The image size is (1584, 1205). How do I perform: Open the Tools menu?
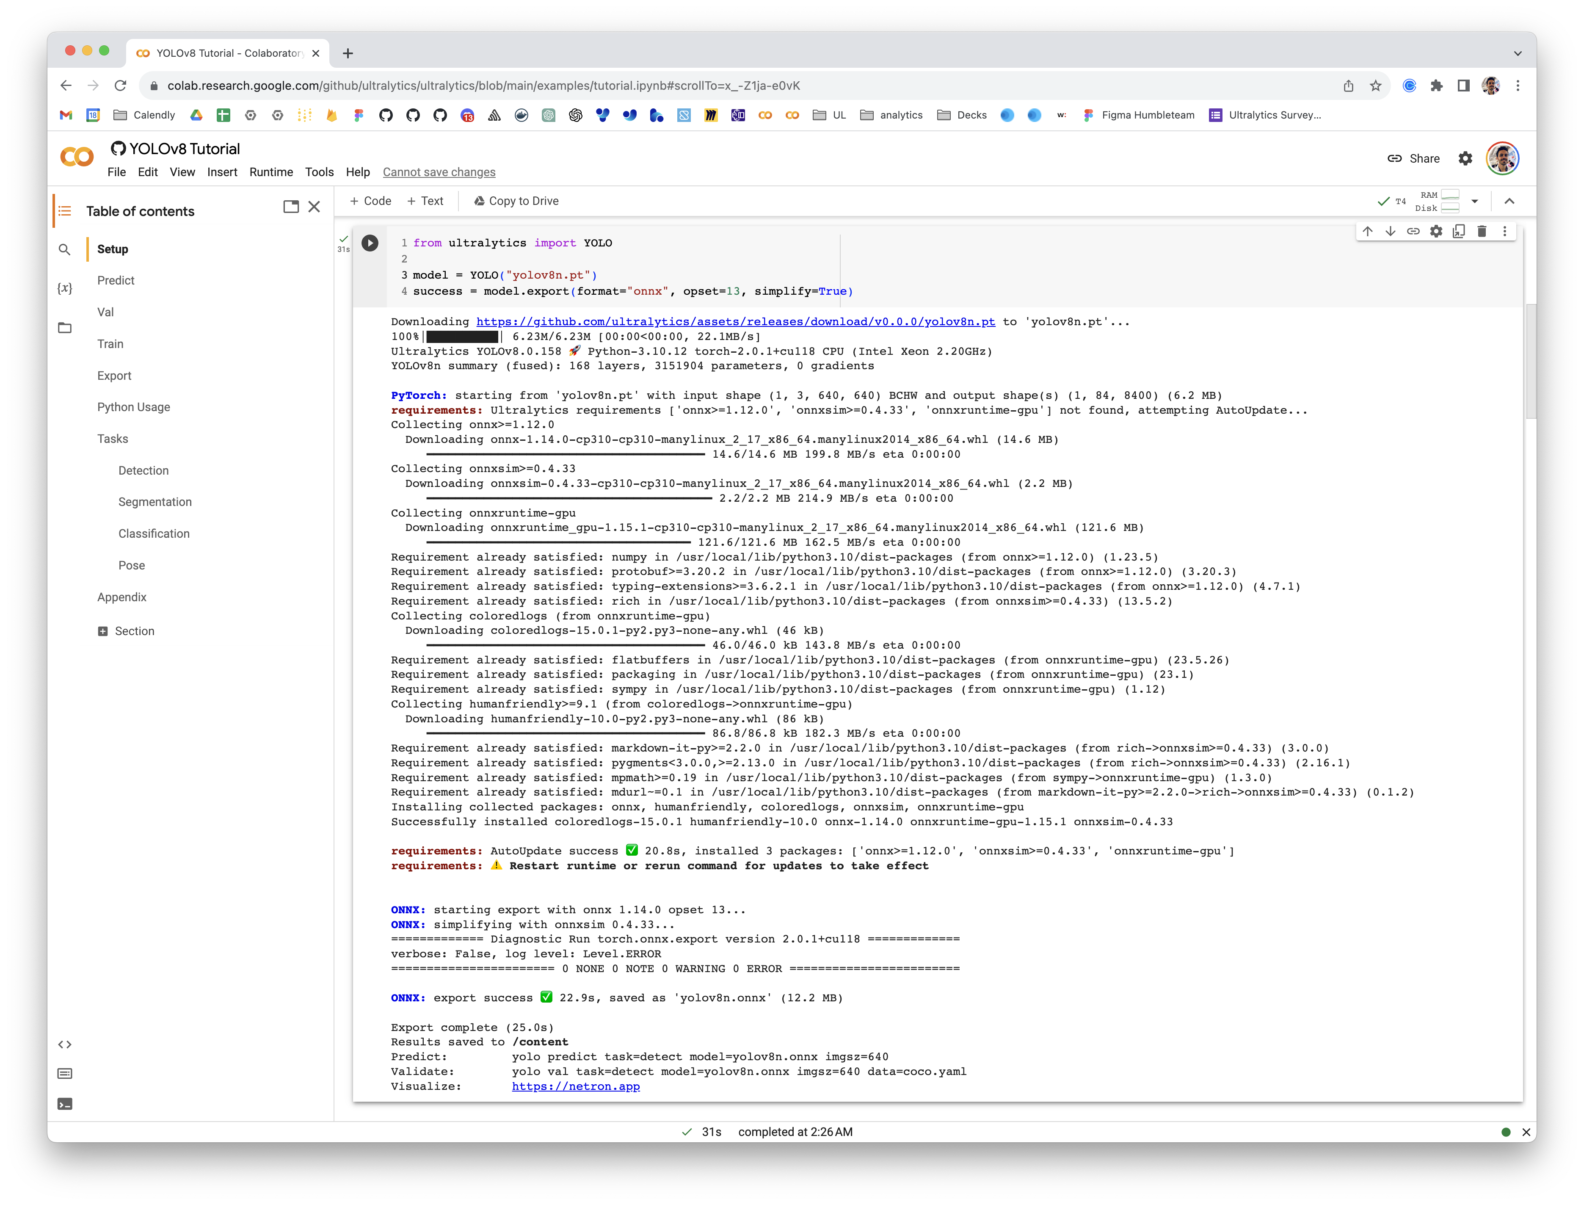click(319, 172)
